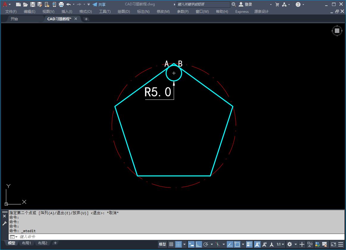Switch to the 开始 tab
The height and width of the screenshot is (250, 346).
tap(14, 19)
